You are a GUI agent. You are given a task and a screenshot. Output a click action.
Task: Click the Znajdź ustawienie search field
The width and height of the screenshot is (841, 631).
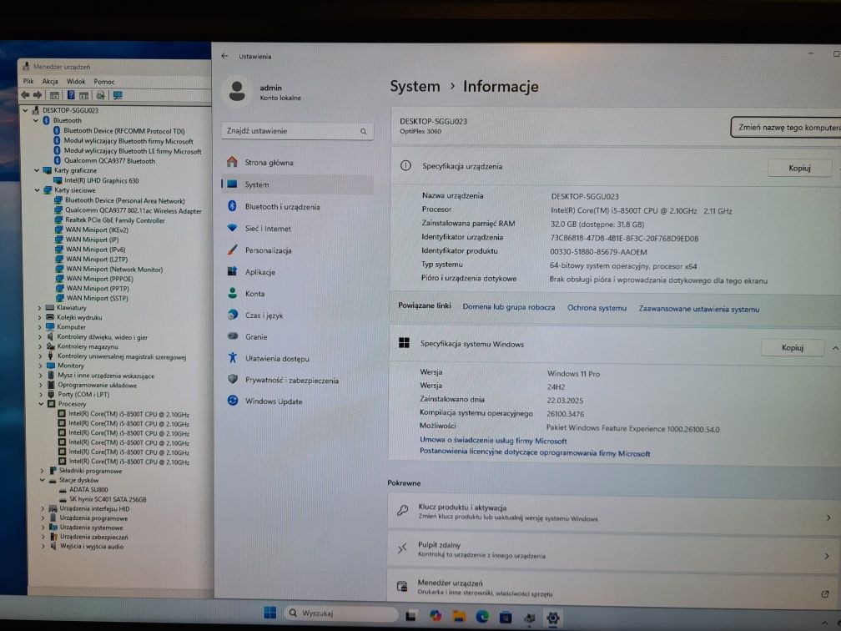pyautogui.click(x=297, y=131)
